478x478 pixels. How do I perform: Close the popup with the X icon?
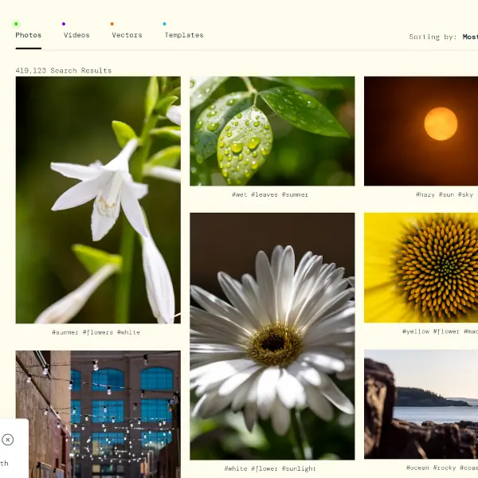(8, 440)
